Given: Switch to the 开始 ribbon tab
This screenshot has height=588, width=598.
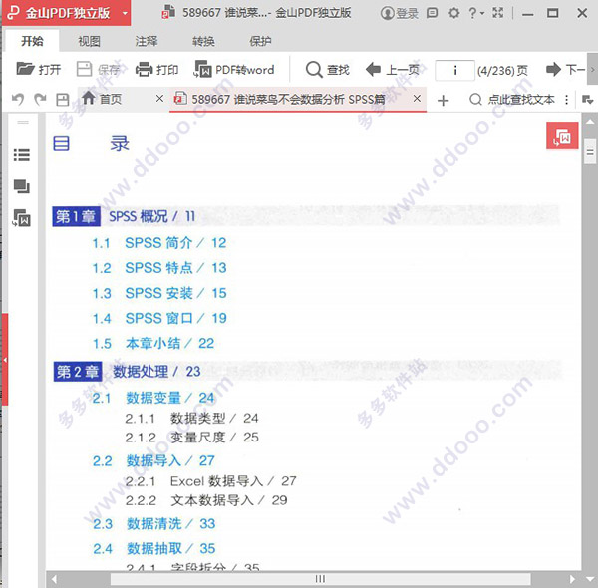Looking at the screenshot, I should click(x=32, y=41).
